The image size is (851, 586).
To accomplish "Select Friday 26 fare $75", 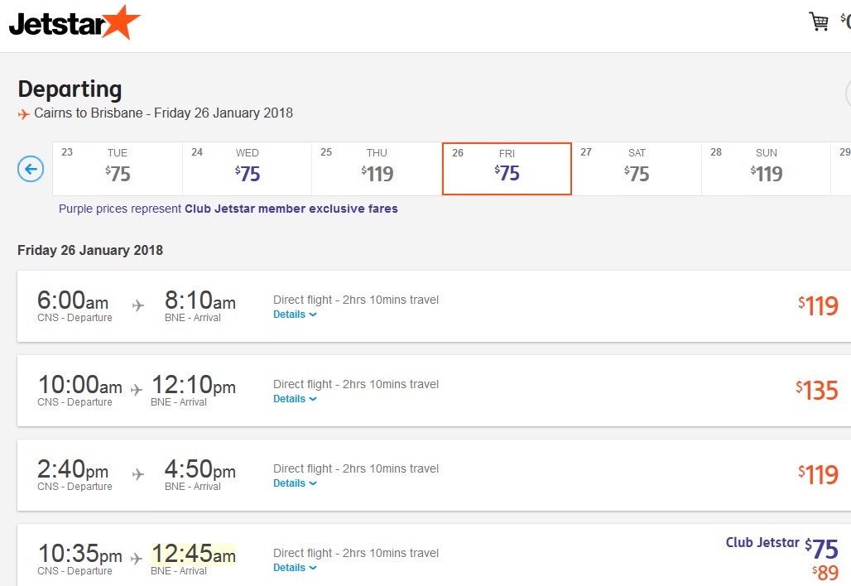I will coord(507,169).
